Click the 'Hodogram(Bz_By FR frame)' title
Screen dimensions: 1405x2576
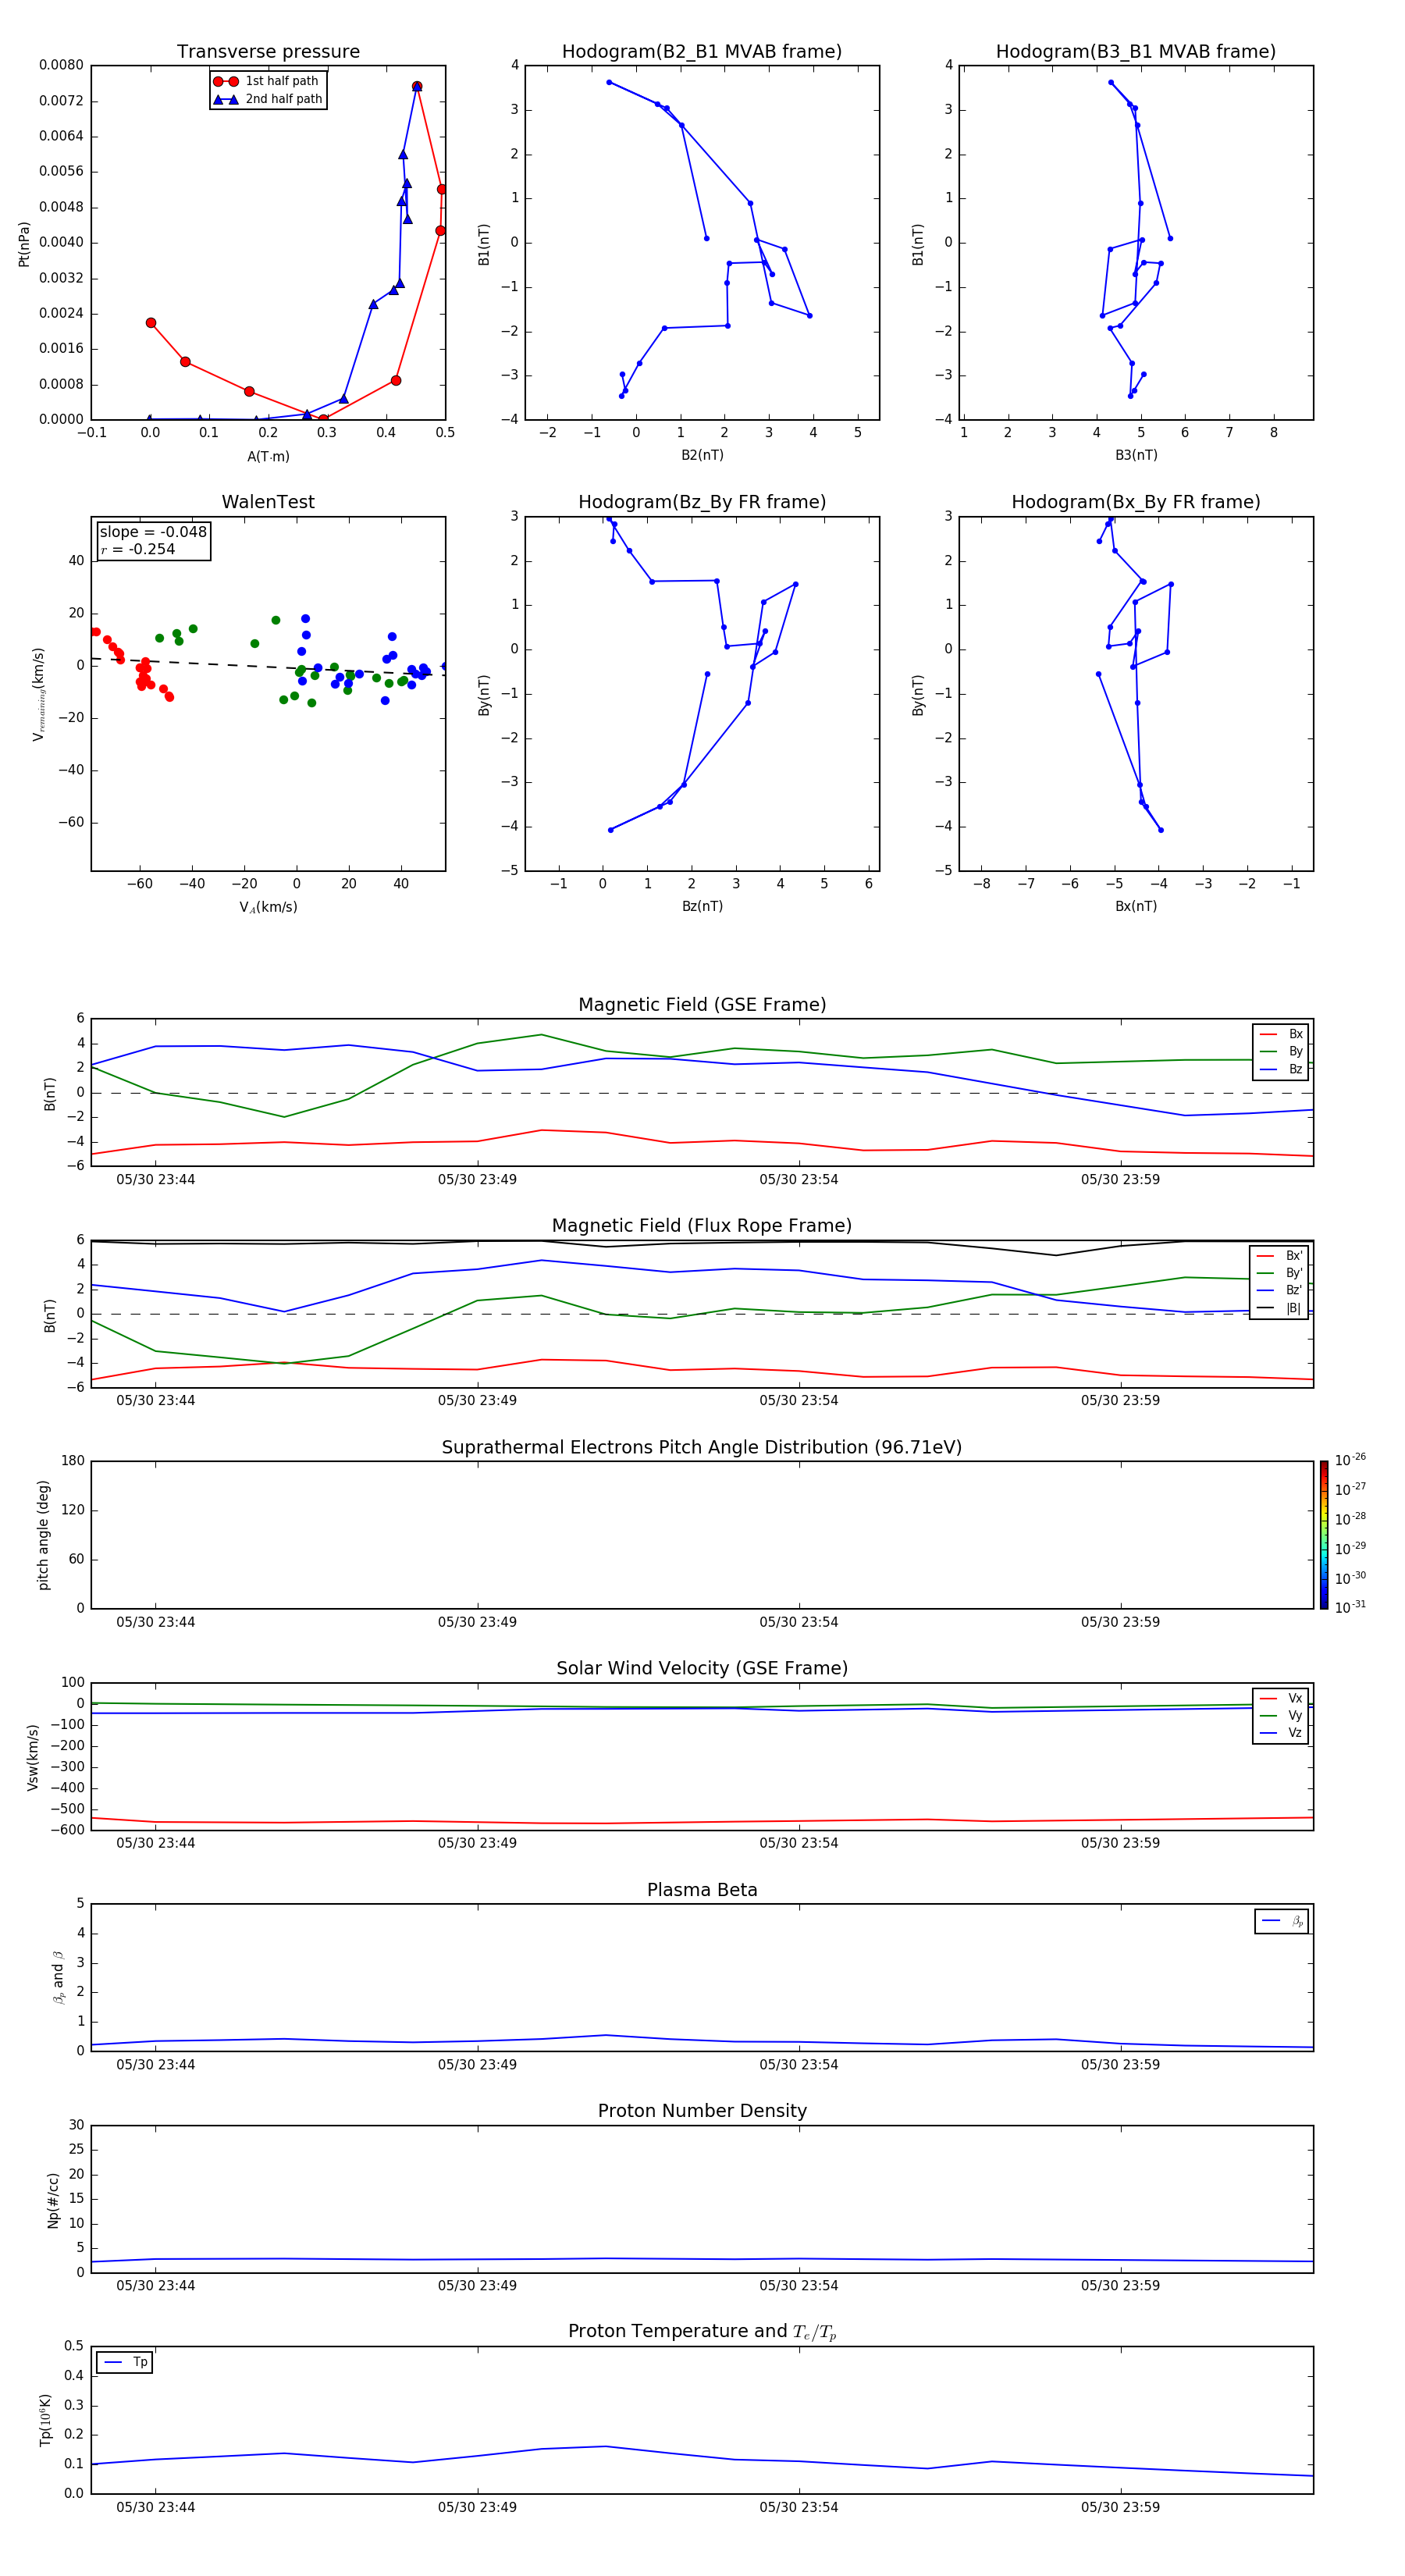702,502
